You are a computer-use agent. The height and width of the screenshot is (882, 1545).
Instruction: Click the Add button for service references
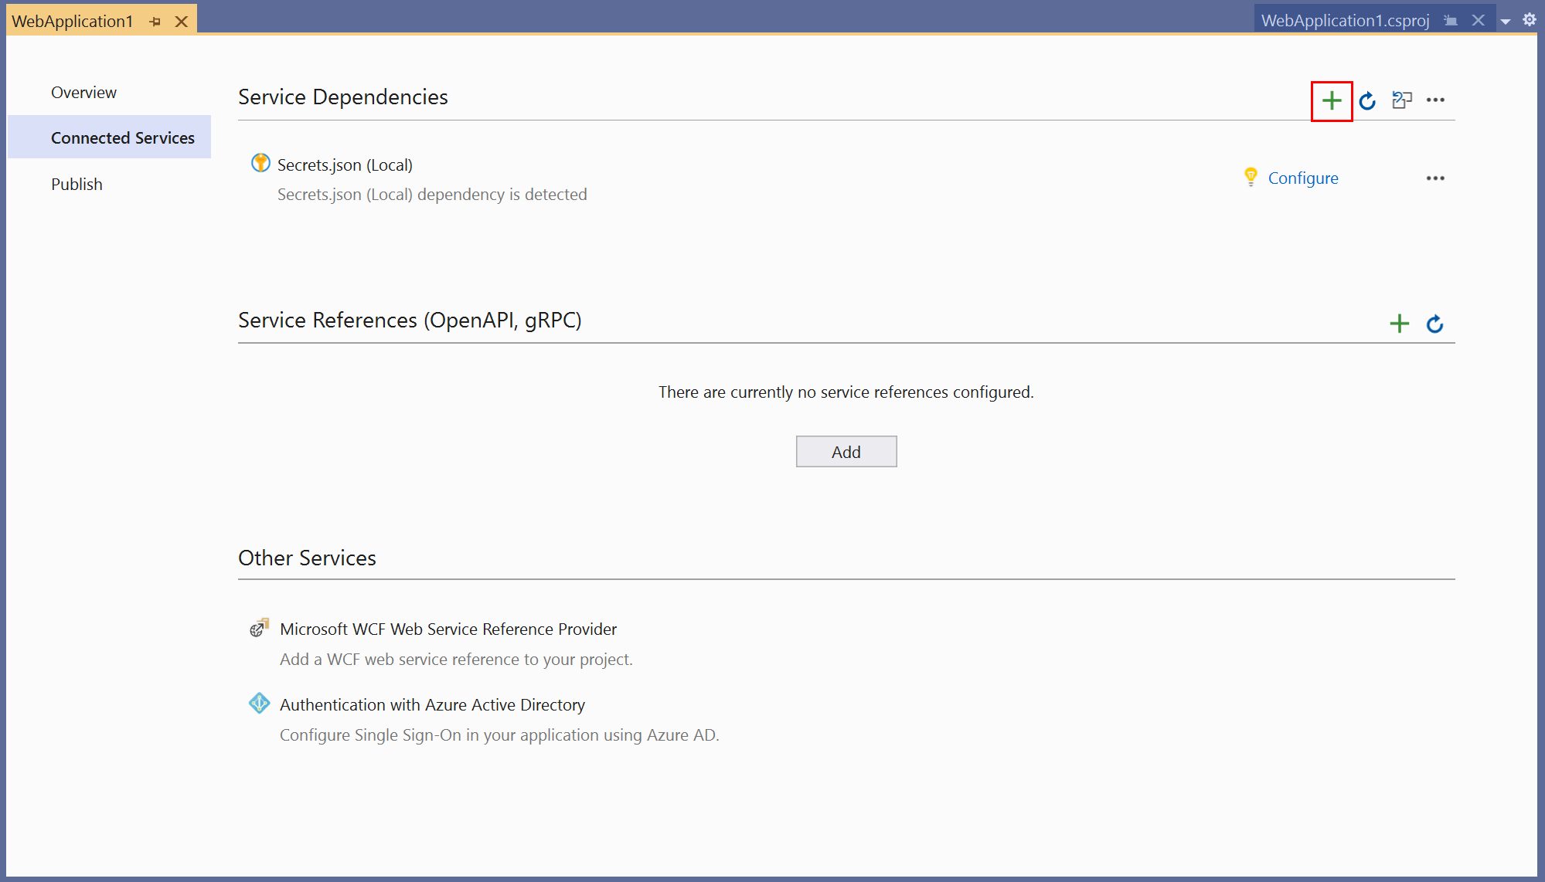coord(846,450)
